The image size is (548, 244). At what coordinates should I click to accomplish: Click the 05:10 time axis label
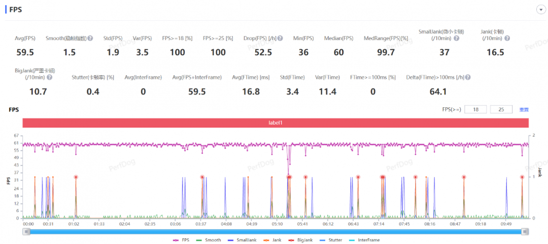point(277,224)
